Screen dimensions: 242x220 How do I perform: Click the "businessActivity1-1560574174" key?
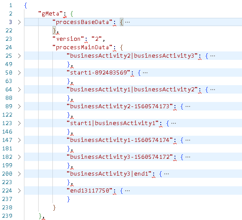pyautogui.click(x=120, y=140)
